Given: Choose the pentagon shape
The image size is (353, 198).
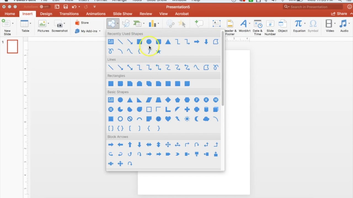Looking at the screenshot, I should (x=178, y=100).
